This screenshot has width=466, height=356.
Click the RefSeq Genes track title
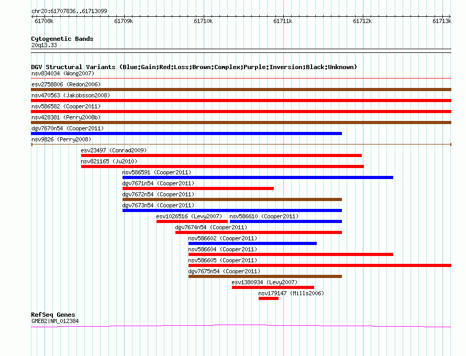pyautogui.click(x=53, y=315)
